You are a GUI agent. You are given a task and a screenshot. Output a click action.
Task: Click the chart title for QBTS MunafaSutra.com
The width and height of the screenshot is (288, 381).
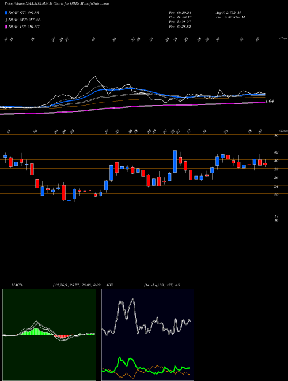pos(56,3)
